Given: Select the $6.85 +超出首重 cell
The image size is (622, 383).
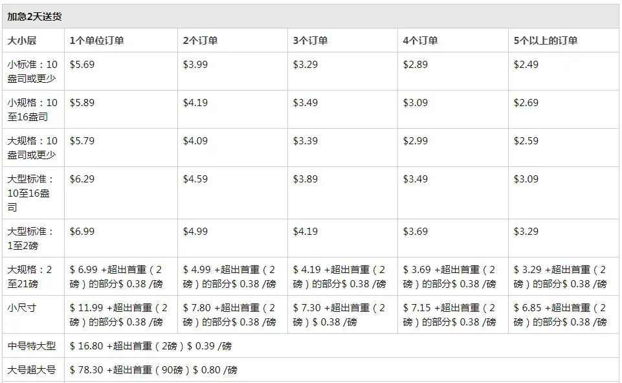Looking at the screenshot, I should pos(564,314).
